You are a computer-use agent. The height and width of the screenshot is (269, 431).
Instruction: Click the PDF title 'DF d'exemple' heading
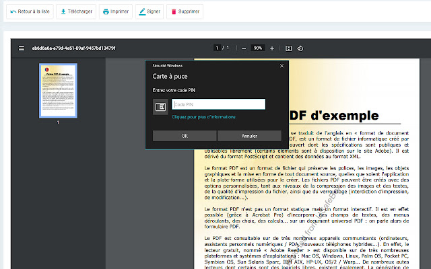click(x=334, y=116)
